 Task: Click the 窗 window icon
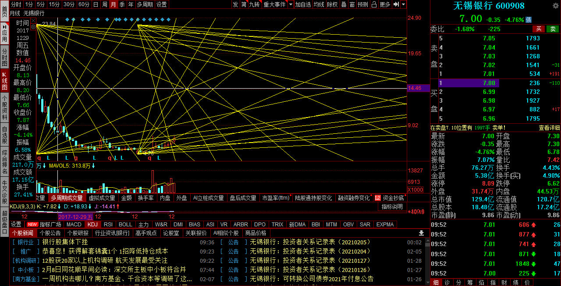[352, 4]
